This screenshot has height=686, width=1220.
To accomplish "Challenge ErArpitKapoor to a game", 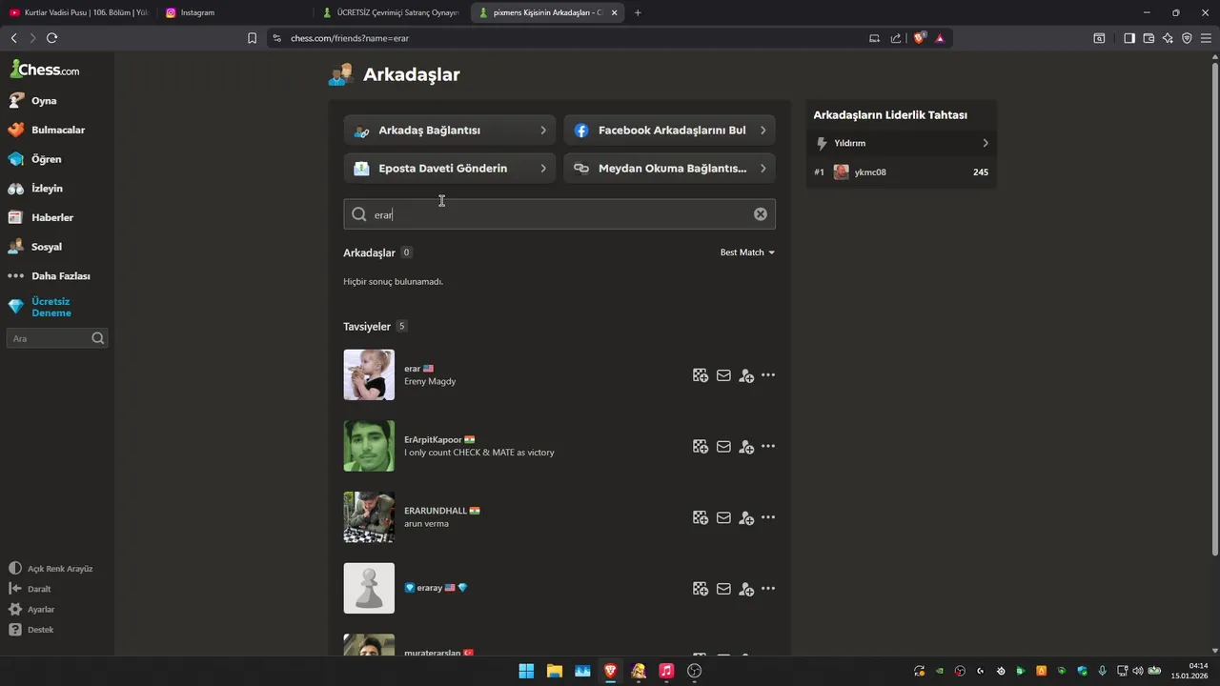I will [701, 447].
